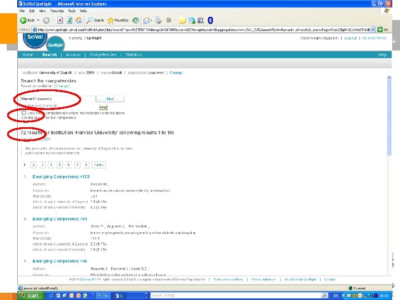This screenshot has width=400, height=300.
Task: Click the SciVal Spotlight logo
Action: (x=43, y=41)
